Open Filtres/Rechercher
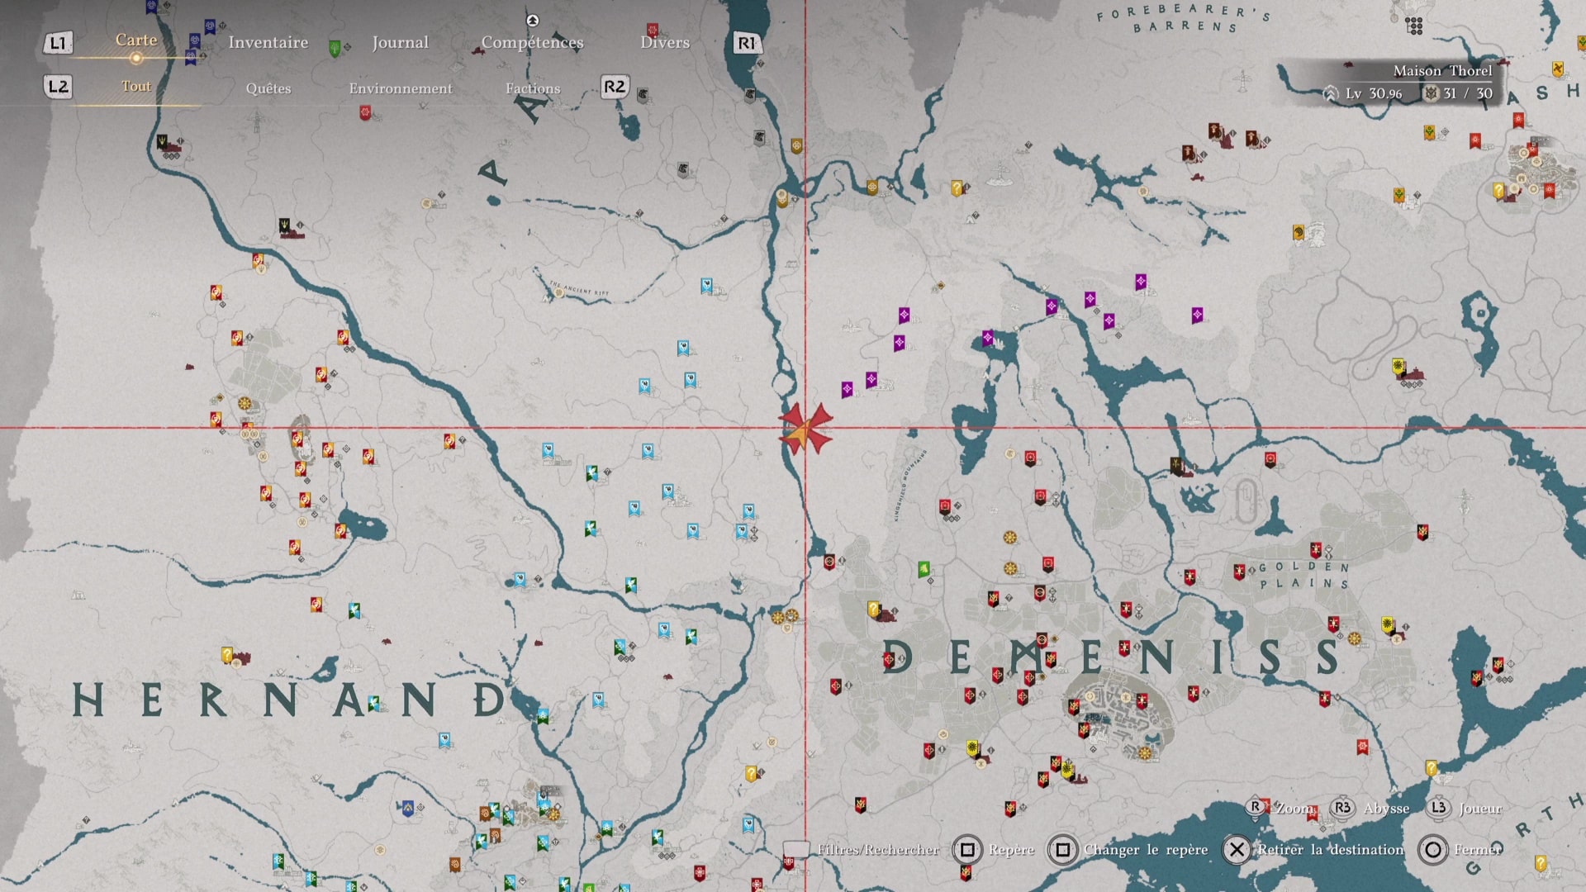1586x892 pixels. (x=877, y=849)
